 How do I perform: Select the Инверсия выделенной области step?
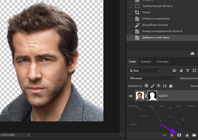[162, 31]
